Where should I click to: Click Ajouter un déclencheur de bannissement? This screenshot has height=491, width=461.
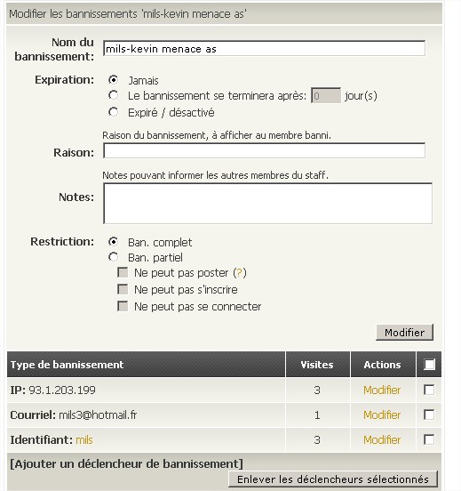[126, 463]
